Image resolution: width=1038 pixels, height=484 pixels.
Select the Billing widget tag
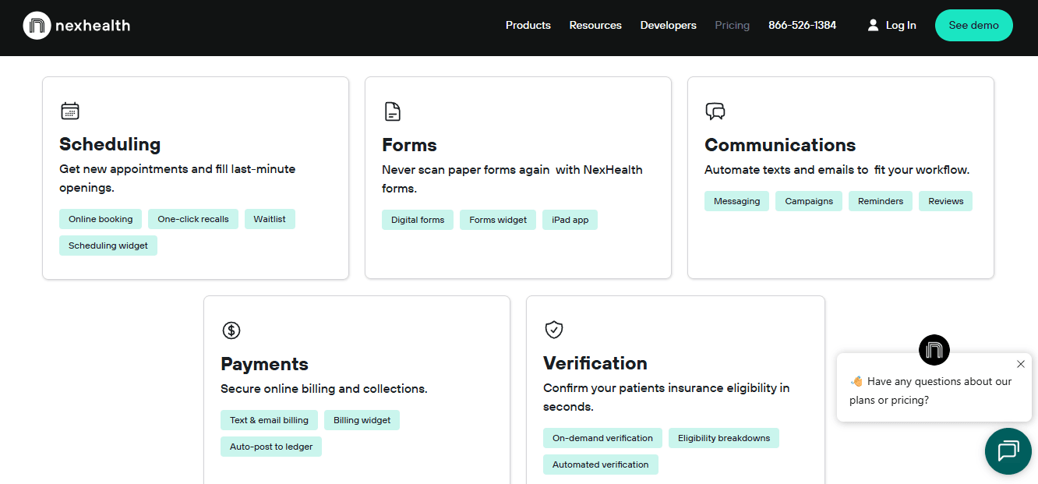click(362, 420)
